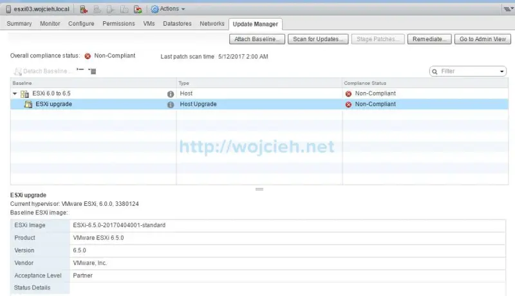The image size is (515, 296).
Task: Open the Configure tab
Action: [81, 24]
